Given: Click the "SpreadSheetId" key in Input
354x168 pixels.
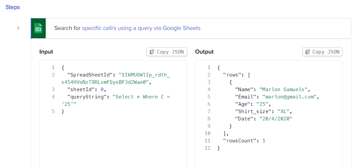Looking at the screenshot, I should click(91, 75).
